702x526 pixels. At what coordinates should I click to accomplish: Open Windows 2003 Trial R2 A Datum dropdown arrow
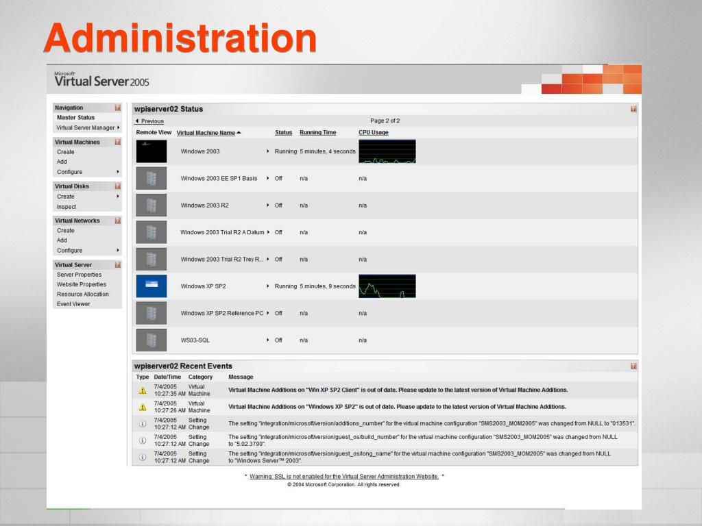click(268, 232)
